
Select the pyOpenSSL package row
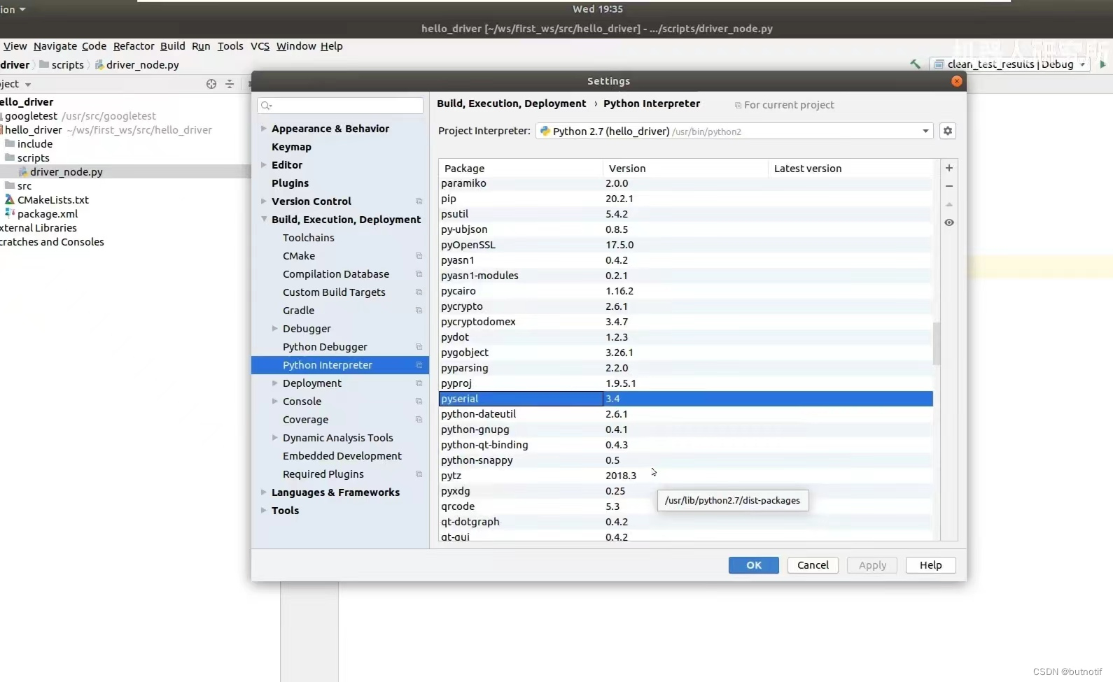(x=686, y=245)
